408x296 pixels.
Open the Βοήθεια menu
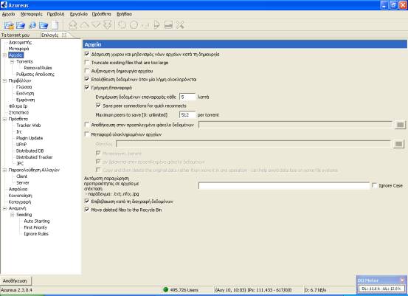124,14
